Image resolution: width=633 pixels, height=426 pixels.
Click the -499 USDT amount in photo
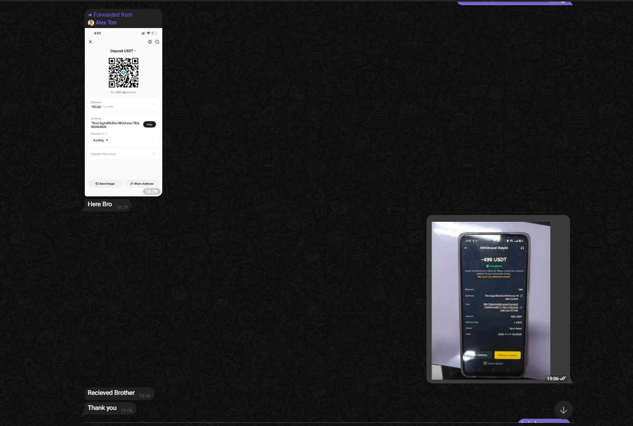click(494, 259)
